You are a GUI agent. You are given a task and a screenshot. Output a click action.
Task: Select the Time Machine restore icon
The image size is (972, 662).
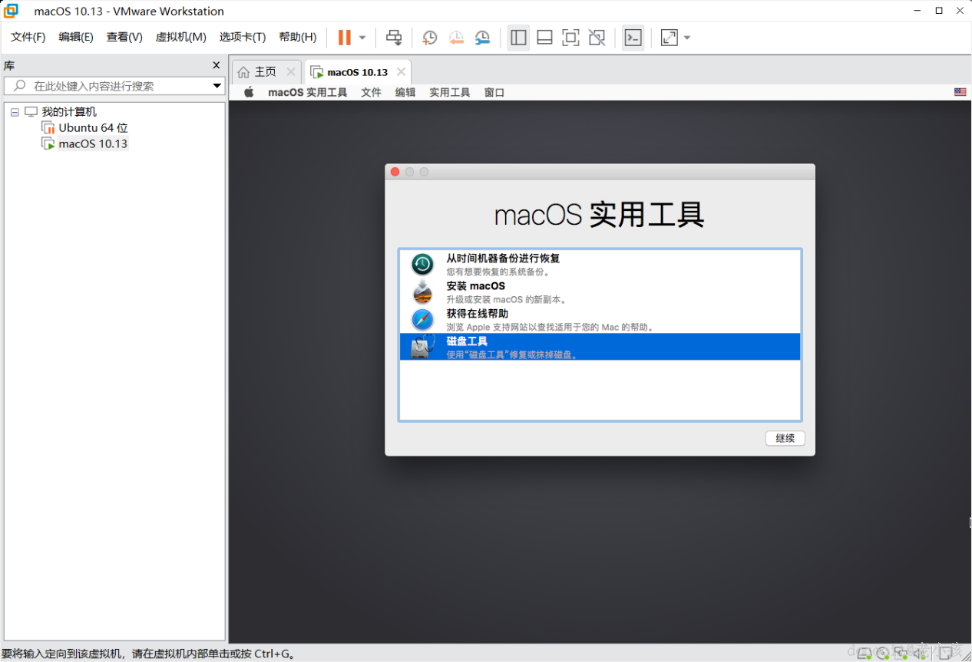pos(422,265)
